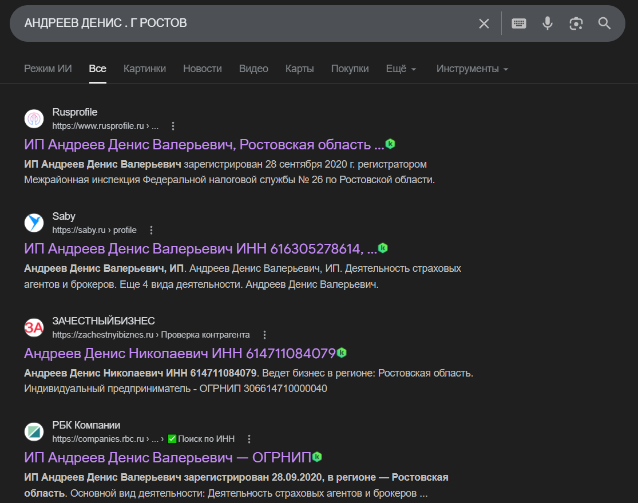Screen dimensions: 638x503
Task: Expand the Ещё dropdown
Action: coord(401,69)
